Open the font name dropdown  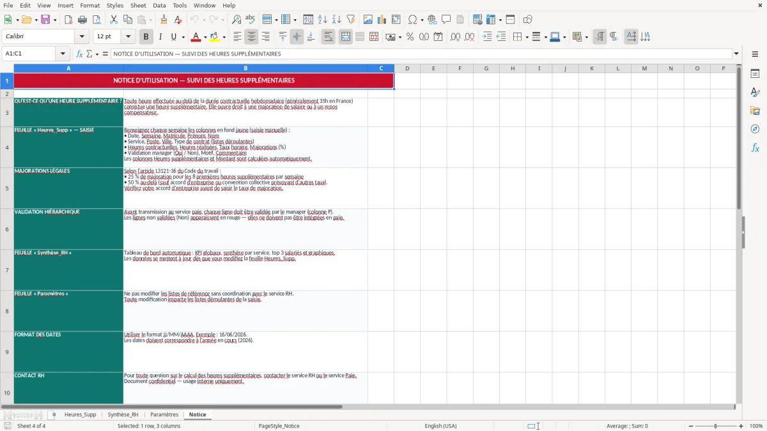[x=82, y=37]
